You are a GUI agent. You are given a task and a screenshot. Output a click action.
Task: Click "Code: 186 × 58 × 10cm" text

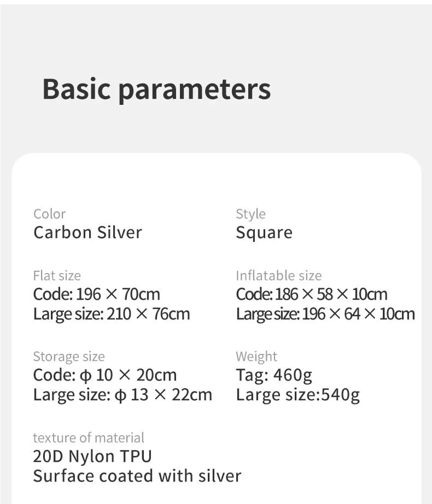click(x=311, y=294)
